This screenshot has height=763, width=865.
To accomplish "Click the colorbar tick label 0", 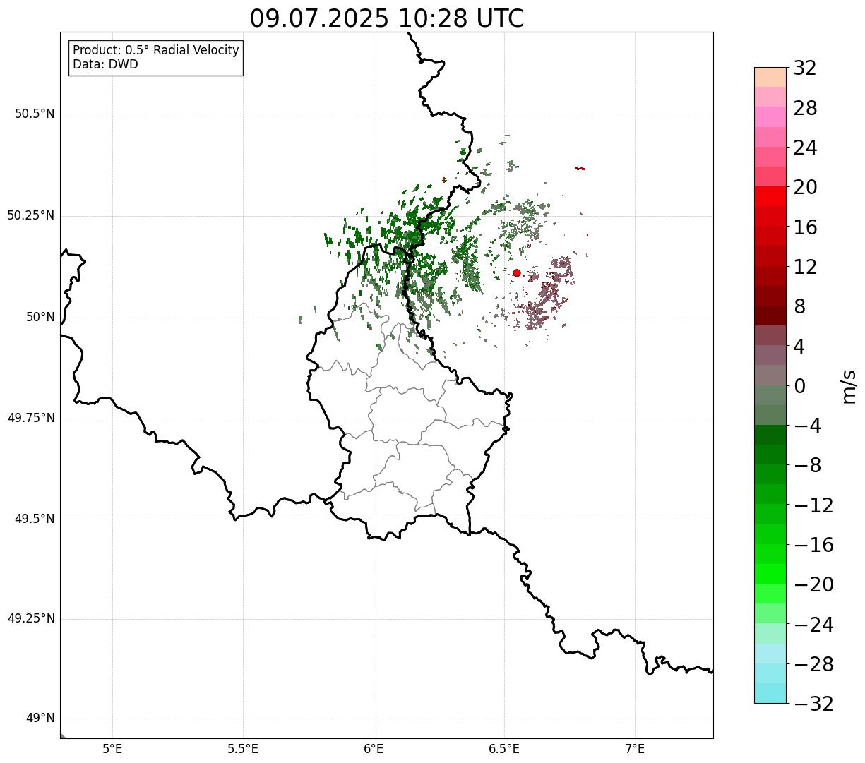I will [x=799, y=386].
